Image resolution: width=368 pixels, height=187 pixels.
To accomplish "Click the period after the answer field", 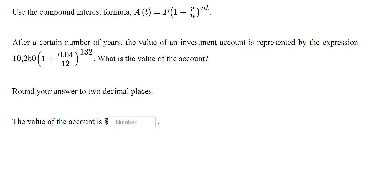I will point(158,123).
